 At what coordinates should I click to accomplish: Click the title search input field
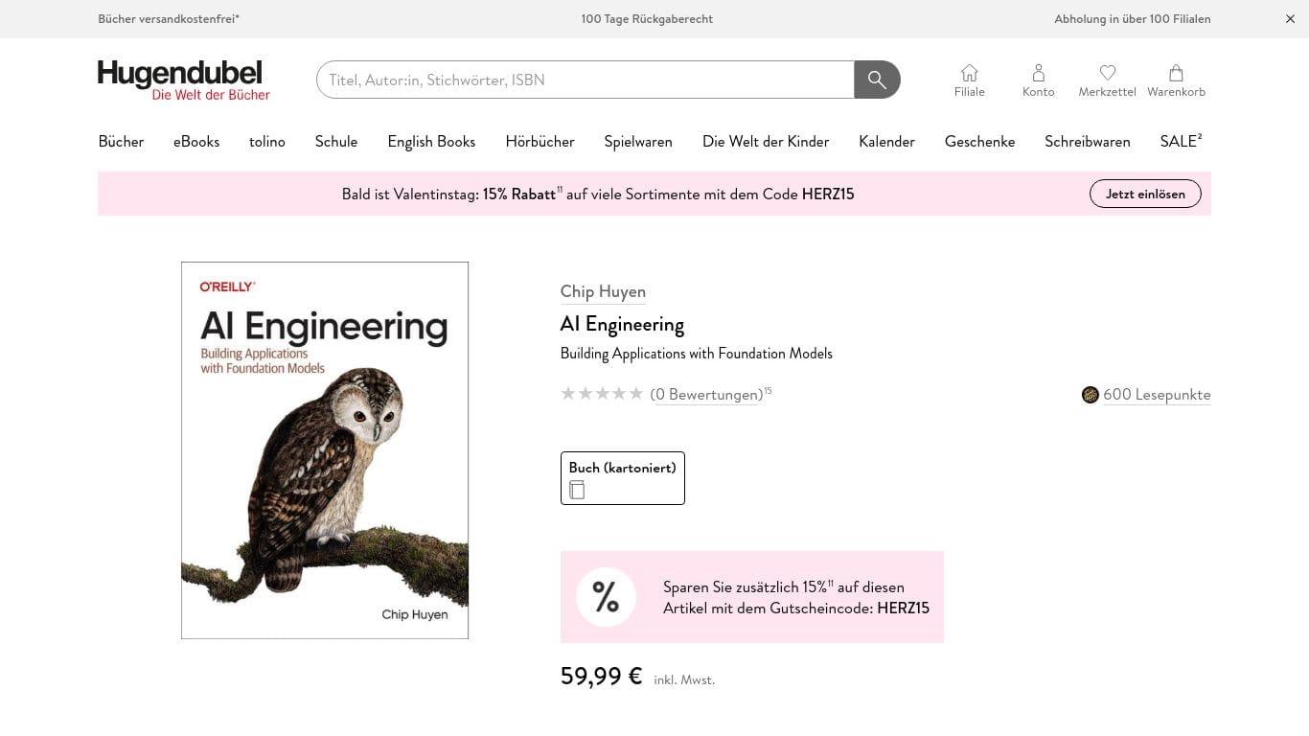[585, 80]
